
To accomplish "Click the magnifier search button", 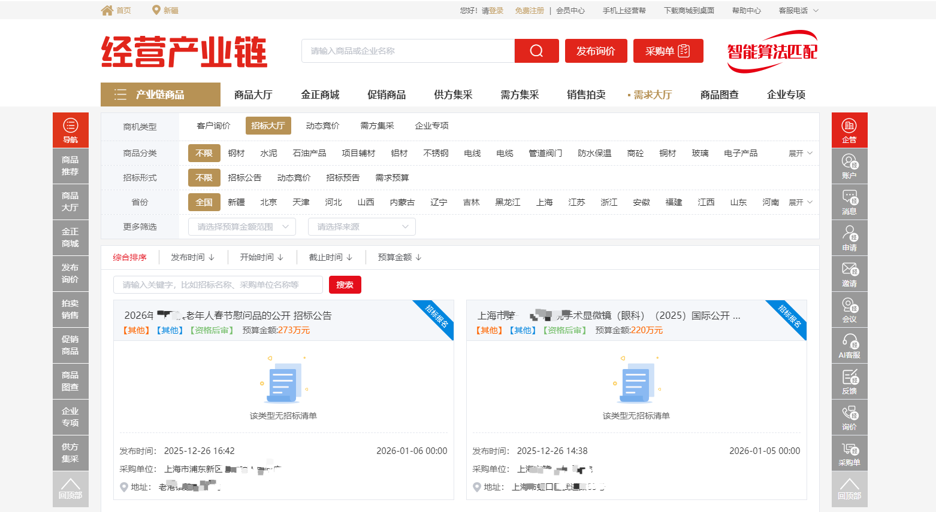I will 537,51.
